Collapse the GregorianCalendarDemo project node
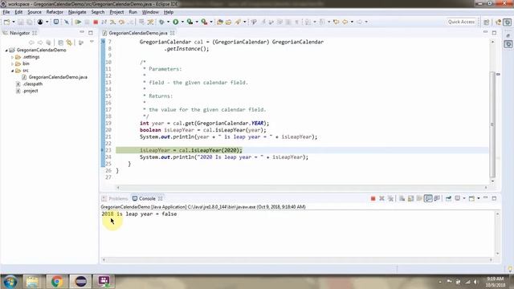 click(6, 50)
